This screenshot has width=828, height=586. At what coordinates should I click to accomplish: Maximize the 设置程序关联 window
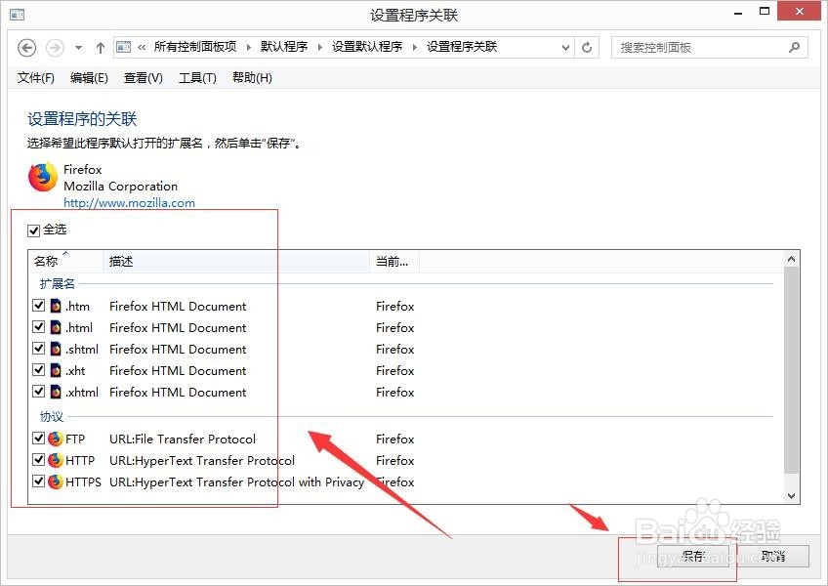click(x=765, y=12)
